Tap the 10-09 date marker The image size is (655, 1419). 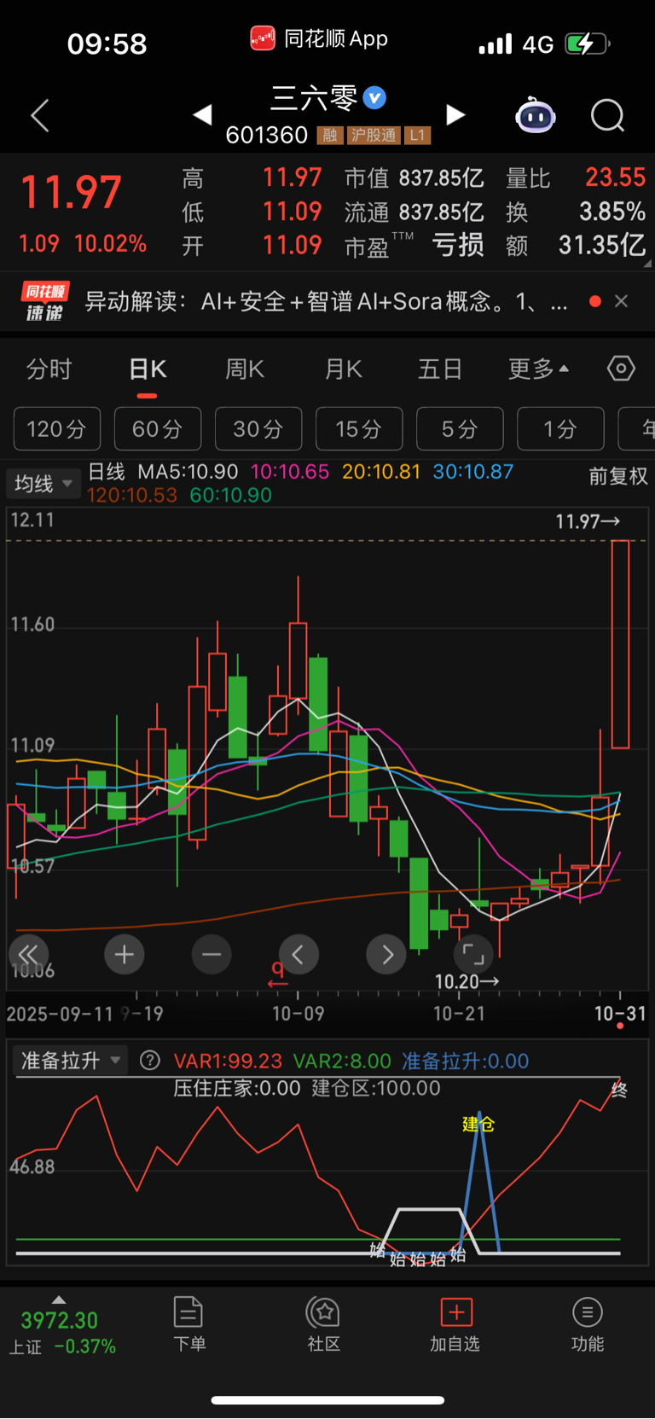pyautogui.click(x=298, y=1014)
